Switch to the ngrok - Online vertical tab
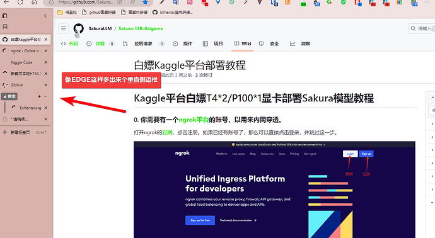 click(25, 51)
